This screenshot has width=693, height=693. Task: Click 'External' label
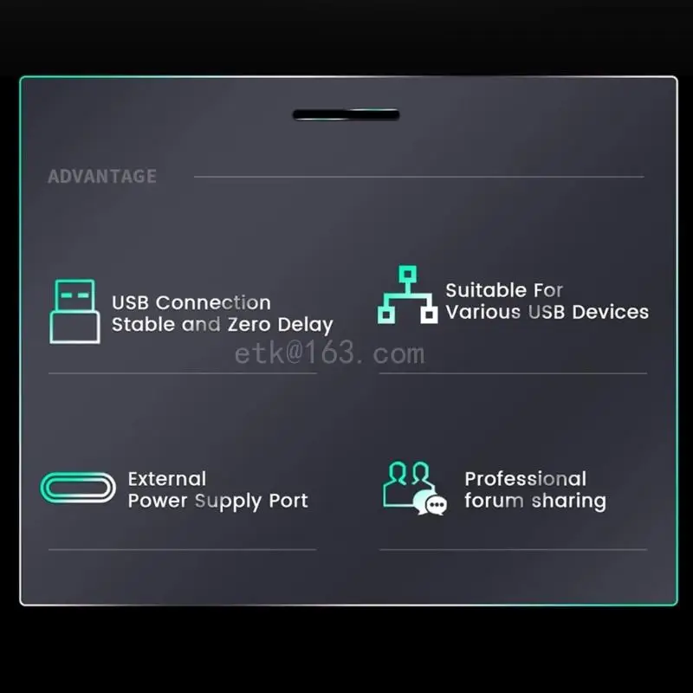coord(167,479)
